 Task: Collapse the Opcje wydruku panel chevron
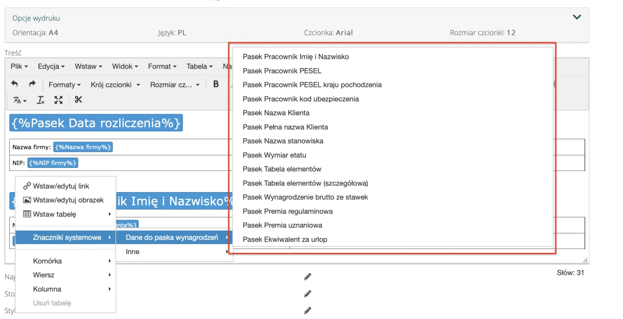tap(577, 17)
